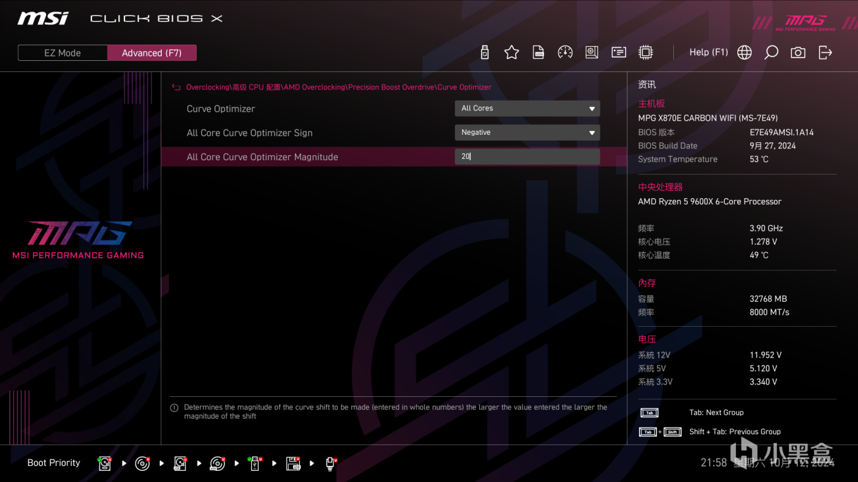Click the 主机板 section heading
The image size is (858, 482).
pyautogui.click(x=651, y=104)
